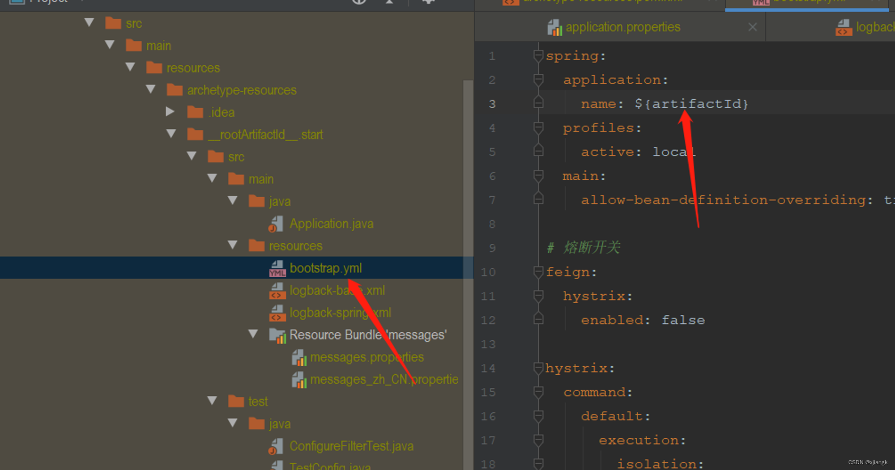Close the application.properties tab
Viewport: 895px width, 470px height.
click(x=753, y=27)
